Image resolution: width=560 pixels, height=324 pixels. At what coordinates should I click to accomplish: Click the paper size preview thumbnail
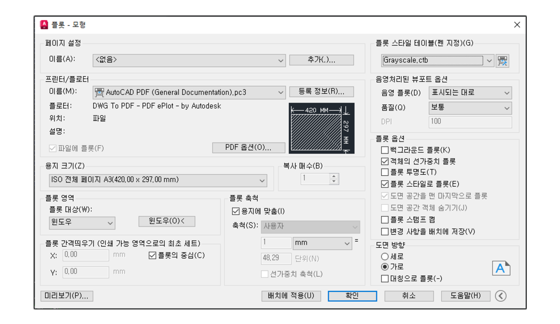(321, 128)
